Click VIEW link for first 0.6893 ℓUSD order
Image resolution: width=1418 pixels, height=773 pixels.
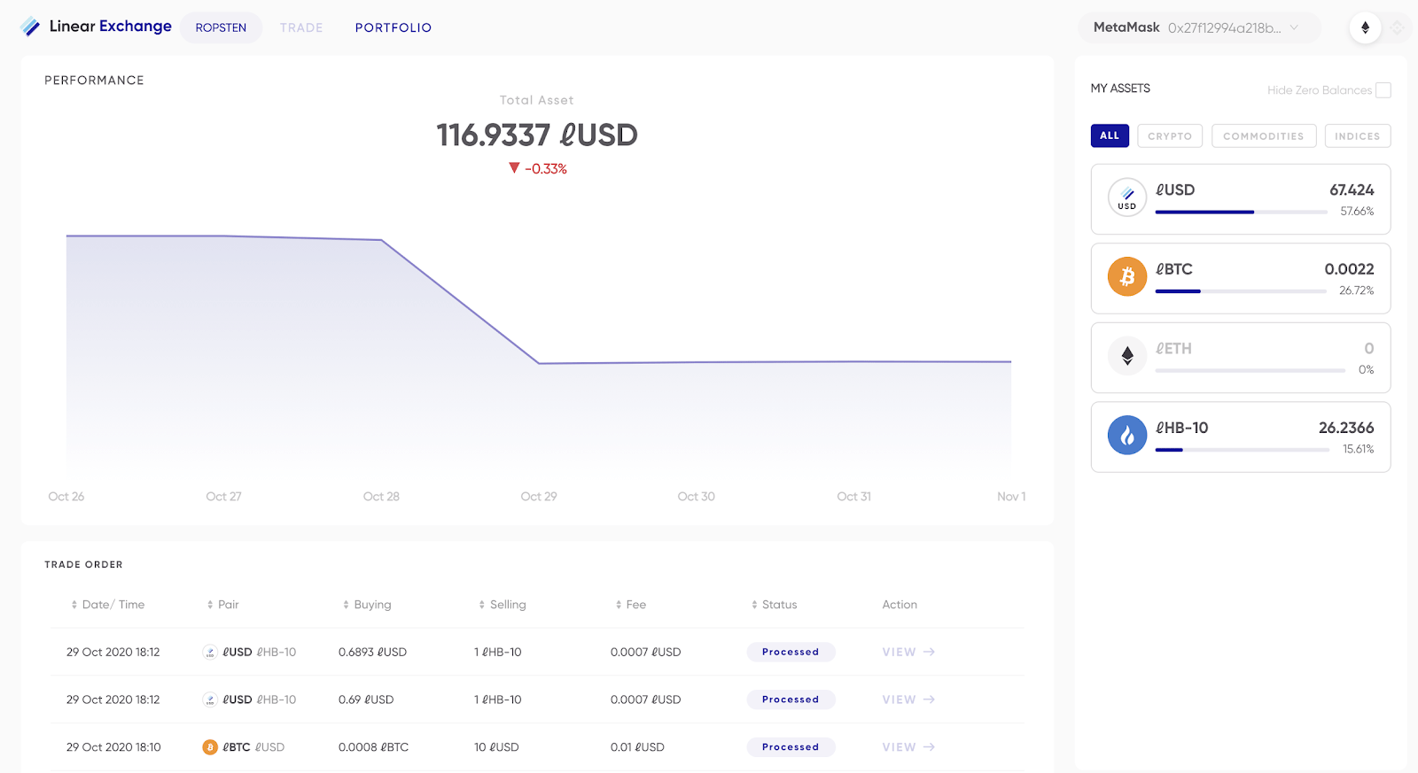coord(908,652)
